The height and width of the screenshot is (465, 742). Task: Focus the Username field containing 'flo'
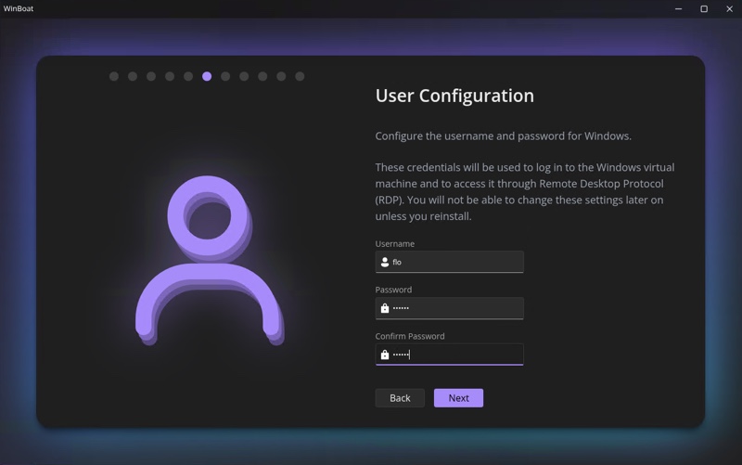[x=454, y=262]
